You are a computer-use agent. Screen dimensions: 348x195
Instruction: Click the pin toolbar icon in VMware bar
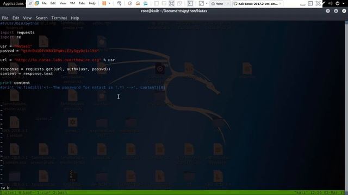(30, 4)
